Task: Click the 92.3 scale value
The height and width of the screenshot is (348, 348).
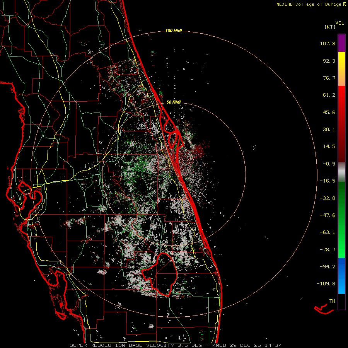Action: point(329,61)
